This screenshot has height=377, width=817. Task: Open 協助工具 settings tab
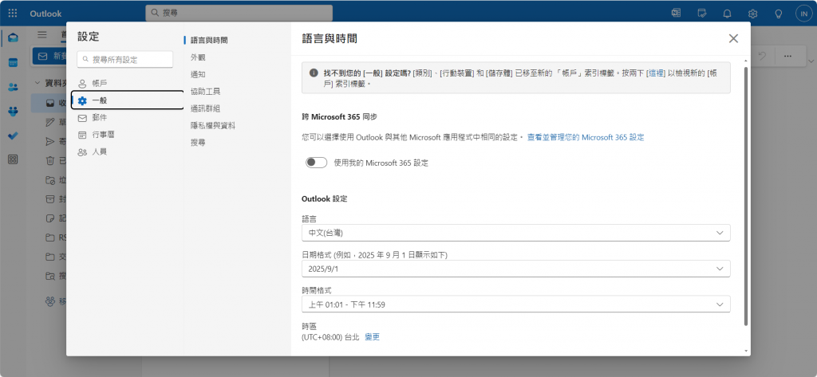pyautogui.click(x=205, y=92)
